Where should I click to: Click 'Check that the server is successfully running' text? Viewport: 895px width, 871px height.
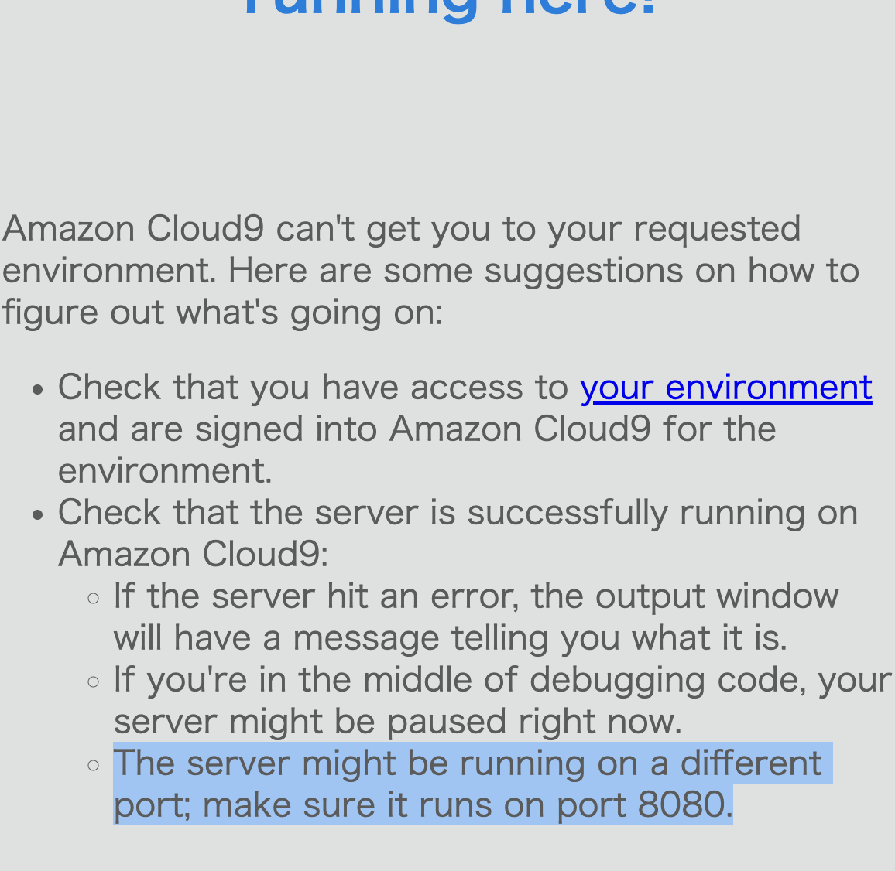(x=458, y=513)
